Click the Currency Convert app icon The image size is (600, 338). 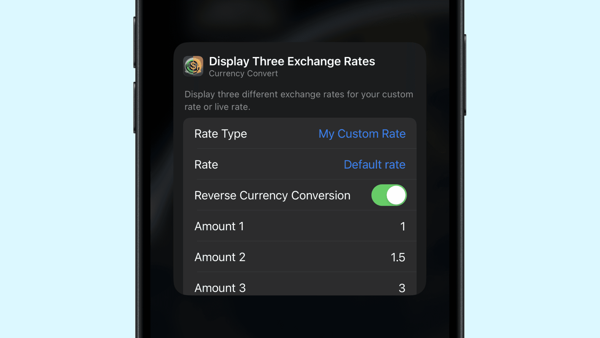click(192, 66)
